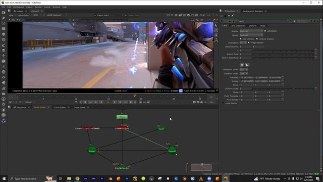
Task: Click second transform snap icon in Card properties
Action: tap(247, 65)
